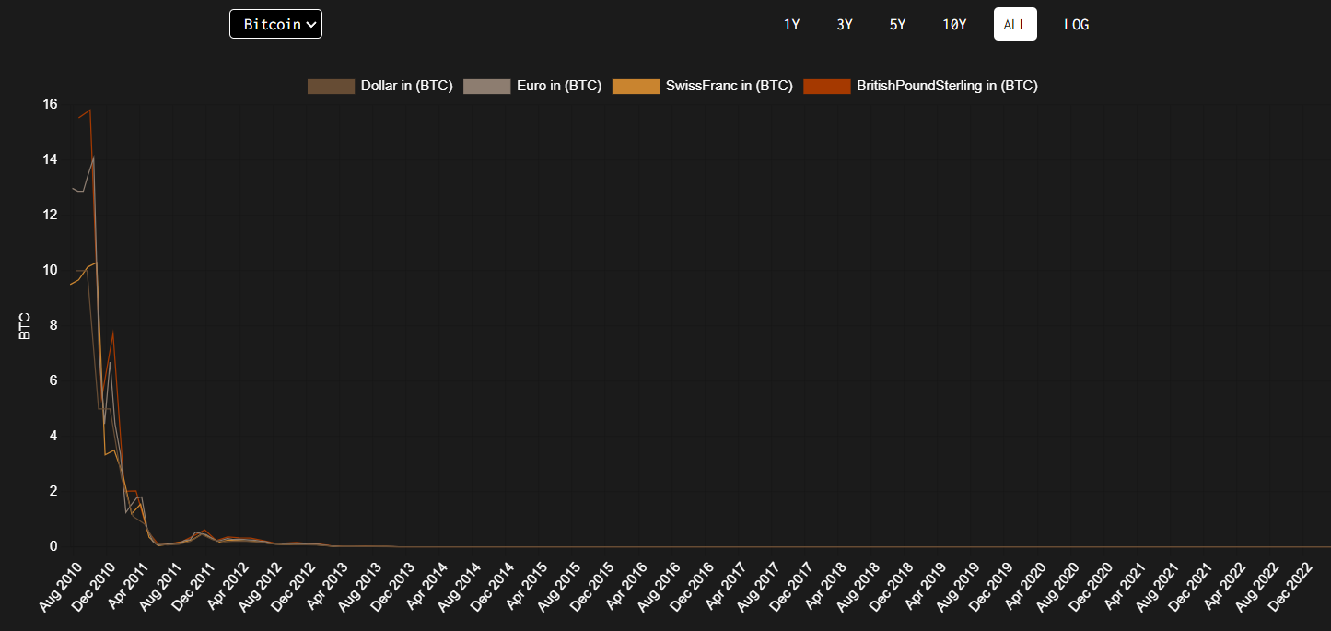Click the BTC y-axis title
The image size is (1331, 631).
tap(25, 326)
